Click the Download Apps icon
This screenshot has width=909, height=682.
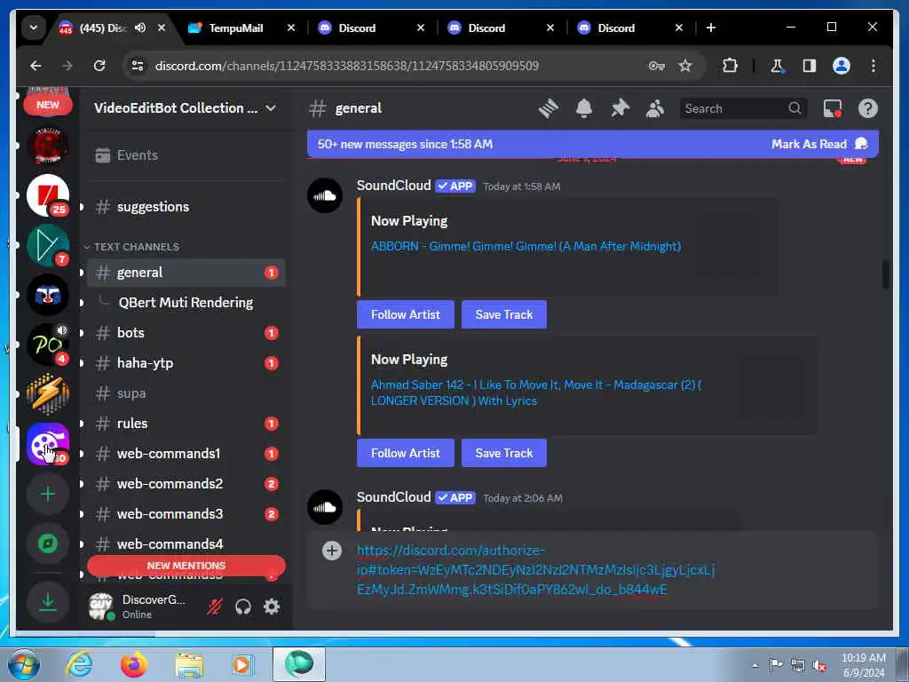(x=48, y=602)
